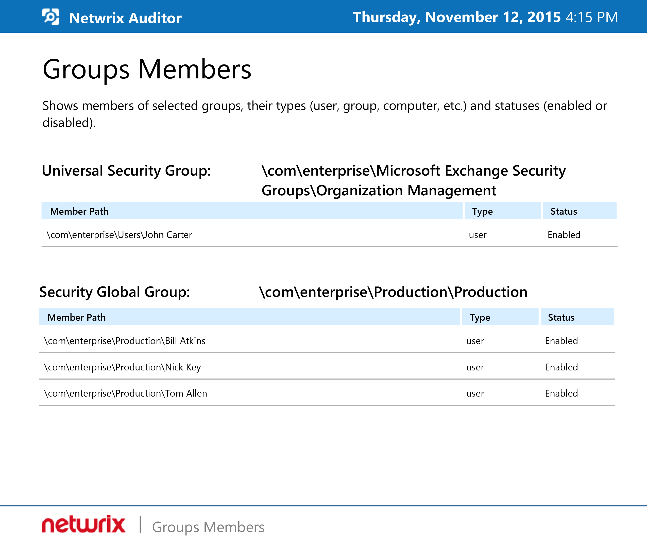Screen dimensions: 647x545
Task: Click Type column header in first table
Action: (482, 211)
